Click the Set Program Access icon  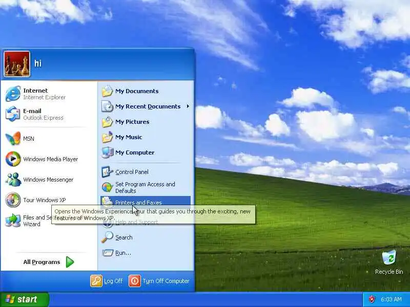point(107,187)
